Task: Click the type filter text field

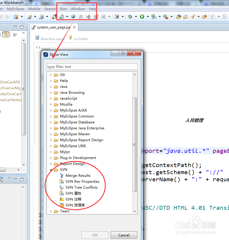Action: [92, 67]
